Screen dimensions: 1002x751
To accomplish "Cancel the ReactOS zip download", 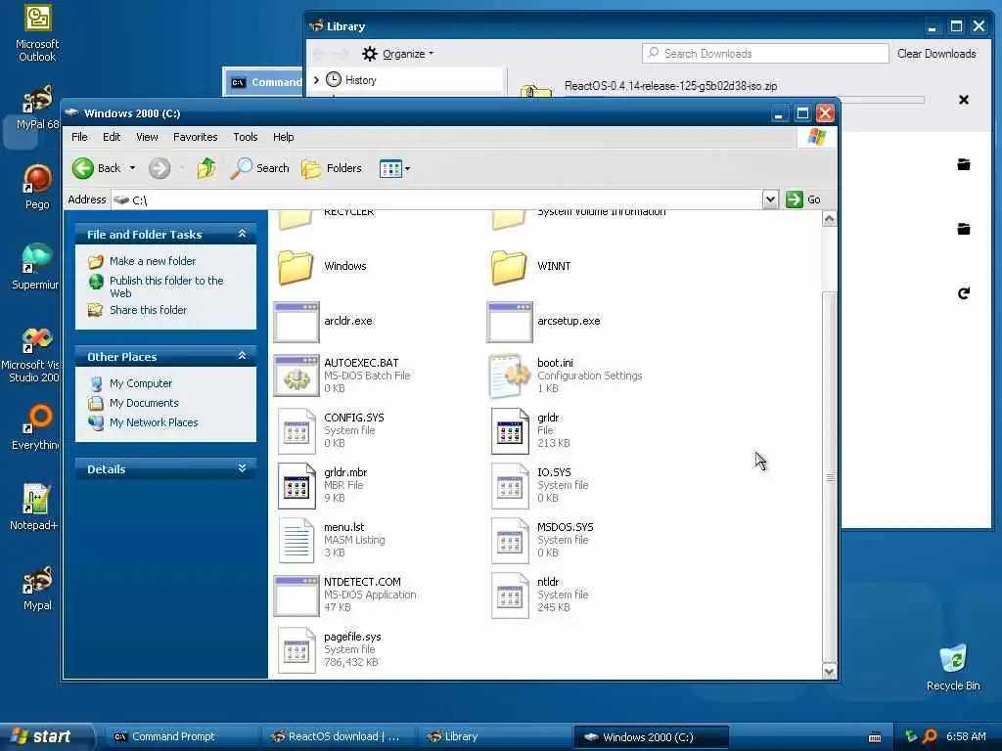I will [x=964, y=100].
